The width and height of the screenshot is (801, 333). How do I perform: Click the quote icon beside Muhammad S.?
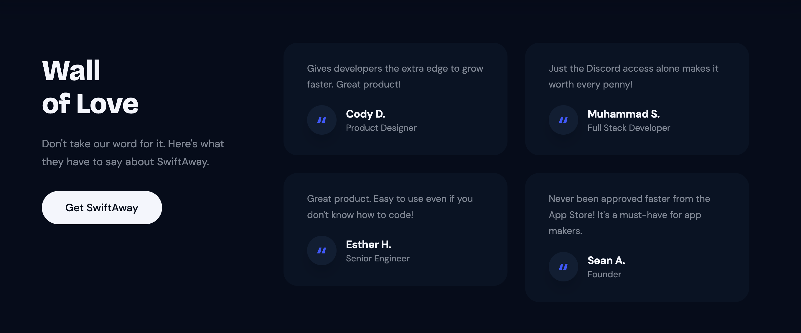563,120
